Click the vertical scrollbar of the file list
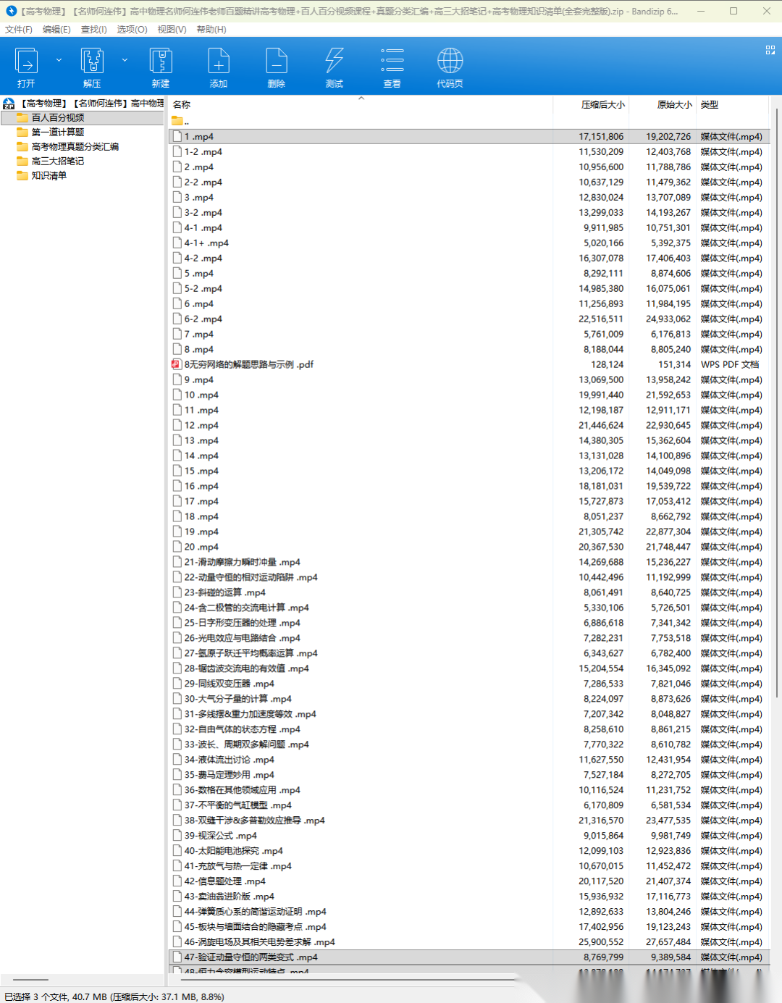Viewport: 782px width, 1003px height. click(x=777, y=435)
